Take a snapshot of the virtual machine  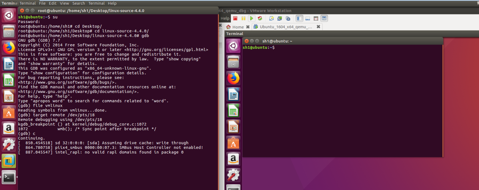tap(271, 18)
